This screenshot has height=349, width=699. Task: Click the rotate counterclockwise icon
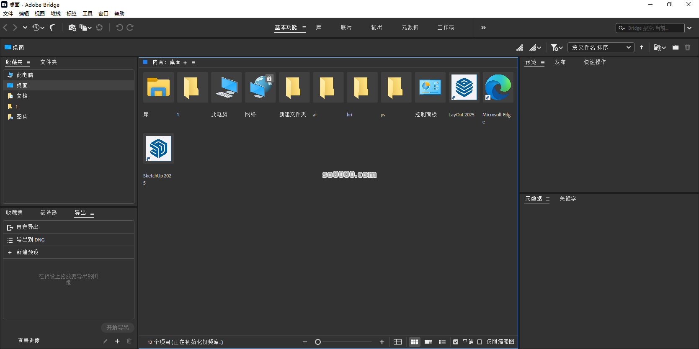click(119, 28)
